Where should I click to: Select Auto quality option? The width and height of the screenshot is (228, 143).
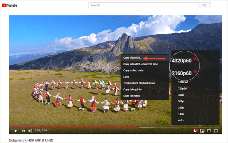click(x=181, y=120)
